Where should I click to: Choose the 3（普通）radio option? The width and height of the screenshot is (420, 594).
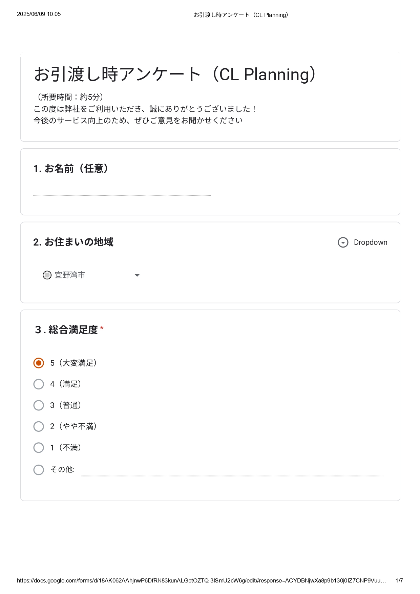coord(39,405)
